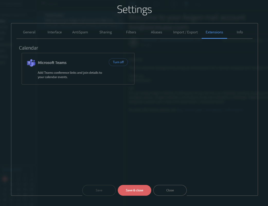Select the active Extensions tab
This screenshot has width=268, height=206.
(214, 32)
